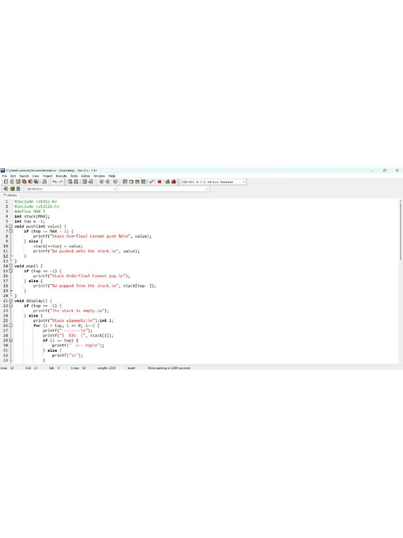Select the stack.c editor tab

coord(10,195)
